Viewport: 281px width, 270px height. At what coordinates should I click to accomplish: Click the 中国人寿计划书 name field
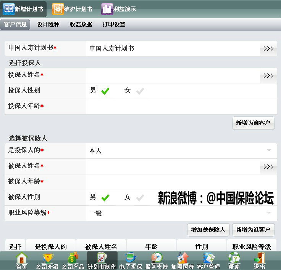pos(173,48)
